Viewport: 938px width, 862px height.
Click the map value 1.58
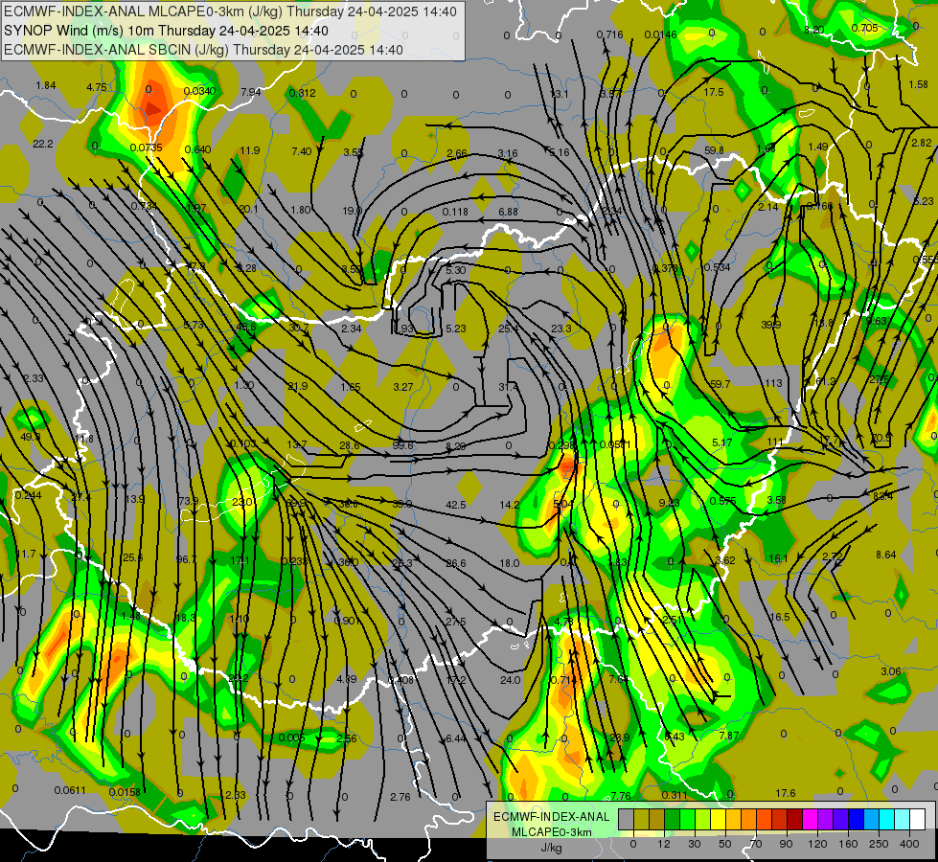tap(919, 85)
